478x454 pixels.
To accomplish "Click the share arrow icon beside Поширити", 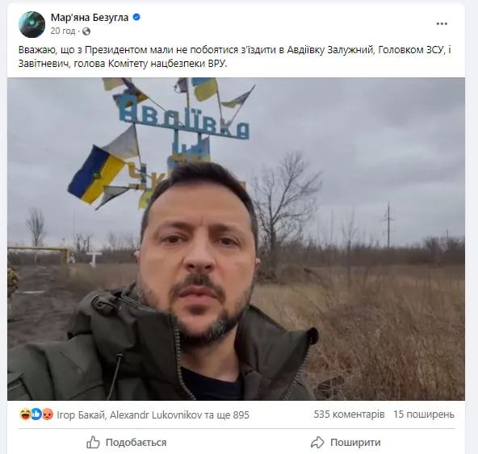I will pyautogui.click(x=317, y=442).
